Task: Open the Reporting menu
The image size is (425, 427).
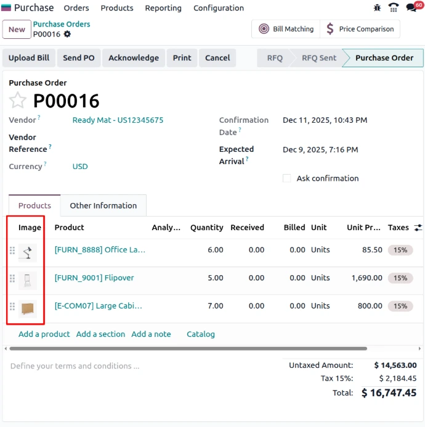Action: 163,8
